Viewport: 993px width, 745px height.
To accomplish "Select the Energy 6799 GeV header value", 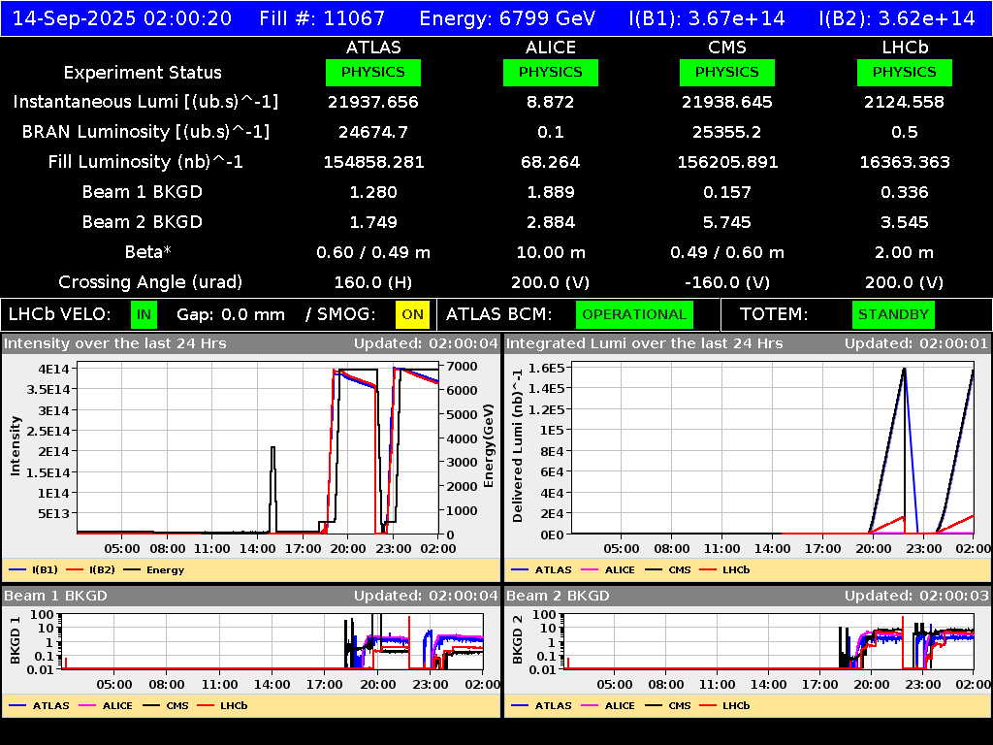I will click(507, 18).
